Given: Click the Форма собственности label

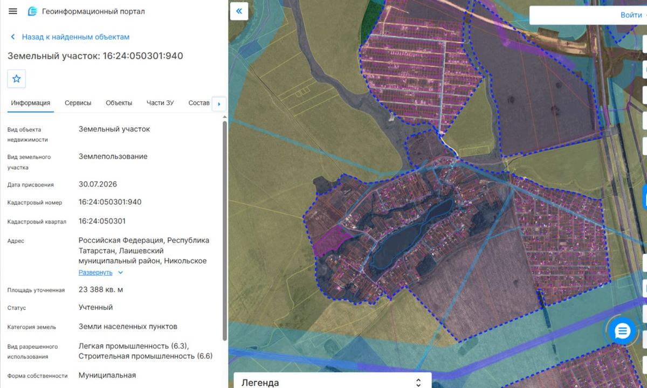Looking at the screenshot, I should pos(38,376).
